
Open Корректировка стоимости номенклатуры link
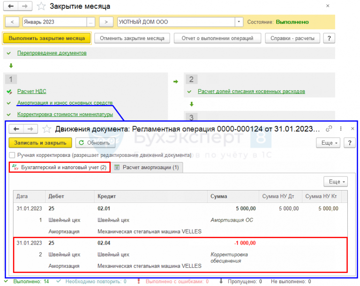[65, 115]
